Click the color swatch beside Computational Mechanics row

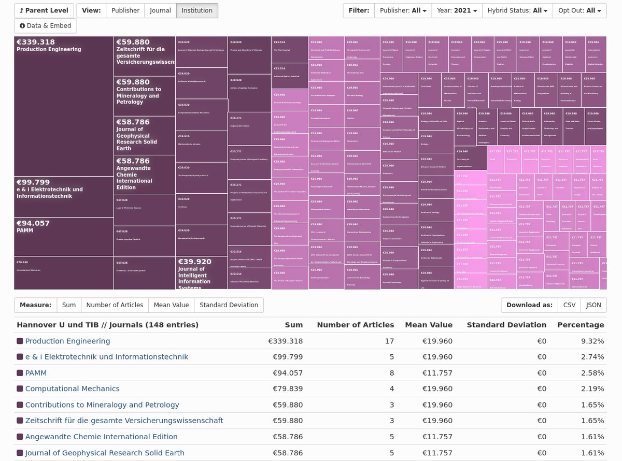(20, 388)
